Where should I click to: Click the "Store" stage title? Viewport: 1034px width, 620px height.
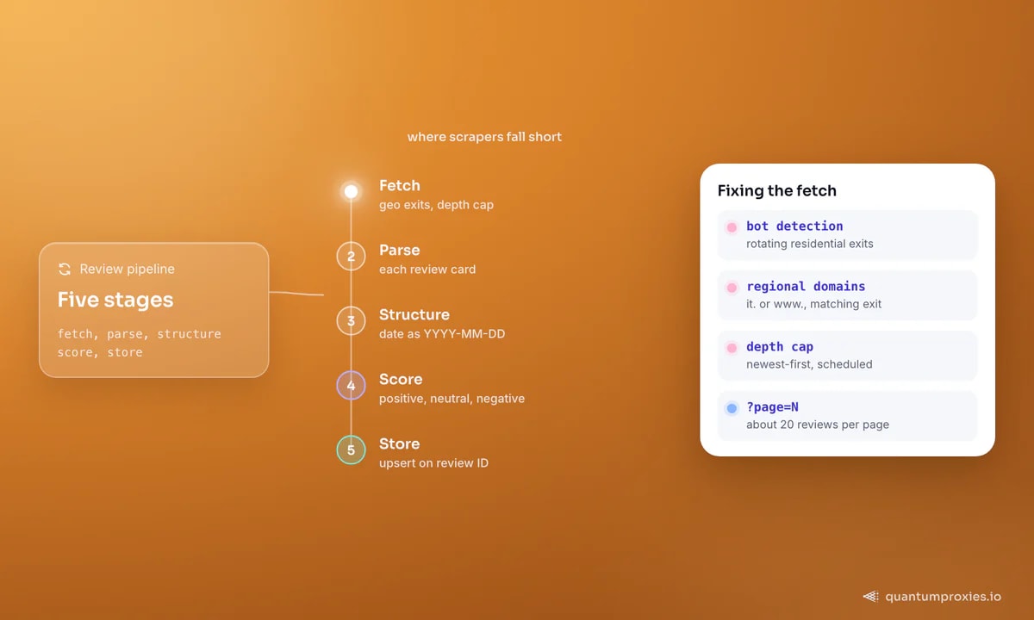tap(400, 443)
